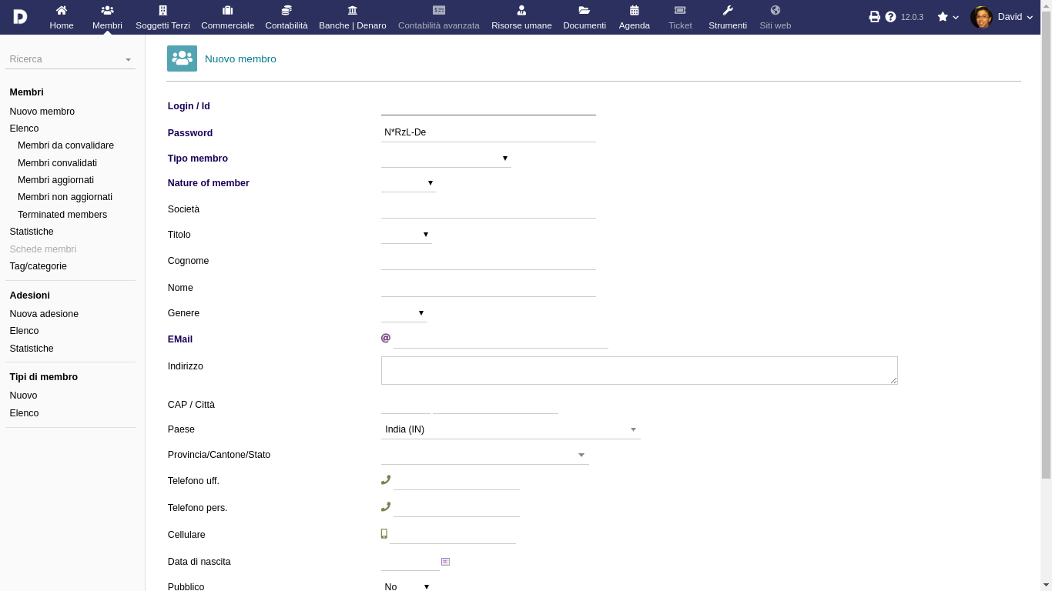
Task: Open the Ricerca search dropdown
Action: click(x=70, y=59)
